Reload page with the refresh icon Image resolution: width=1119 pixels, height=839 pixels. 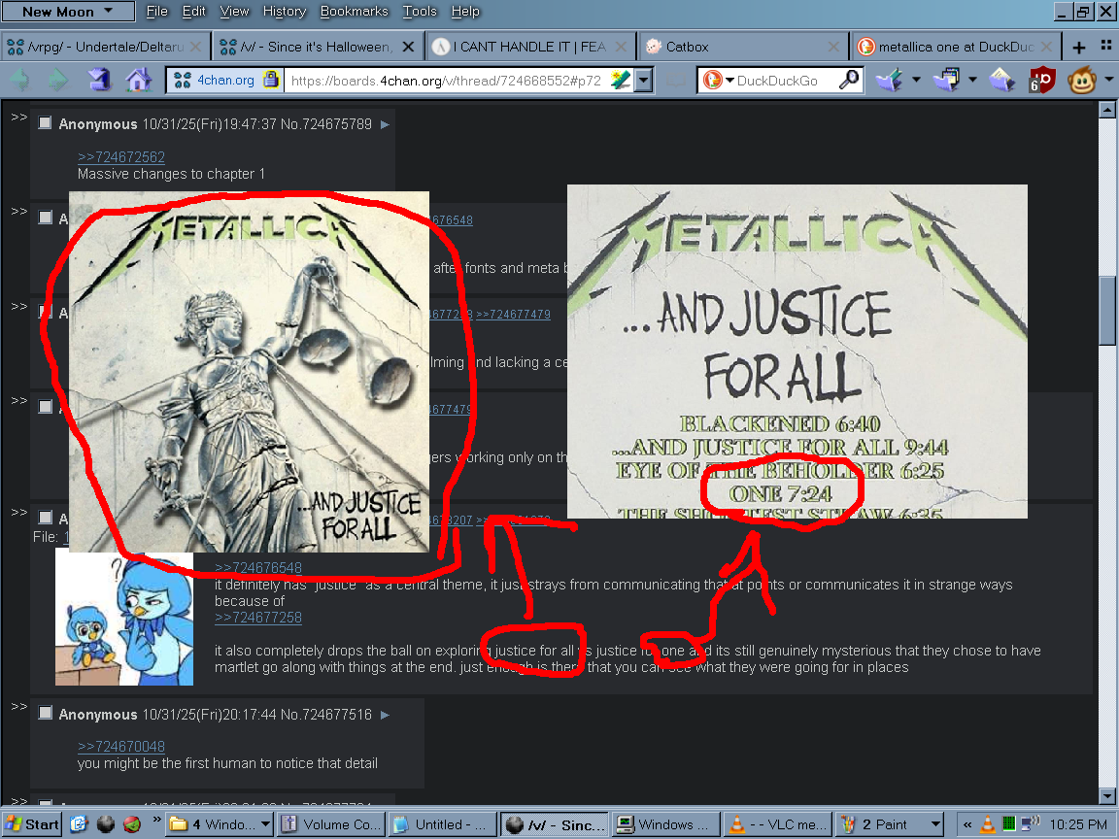(x=100, y=80)
